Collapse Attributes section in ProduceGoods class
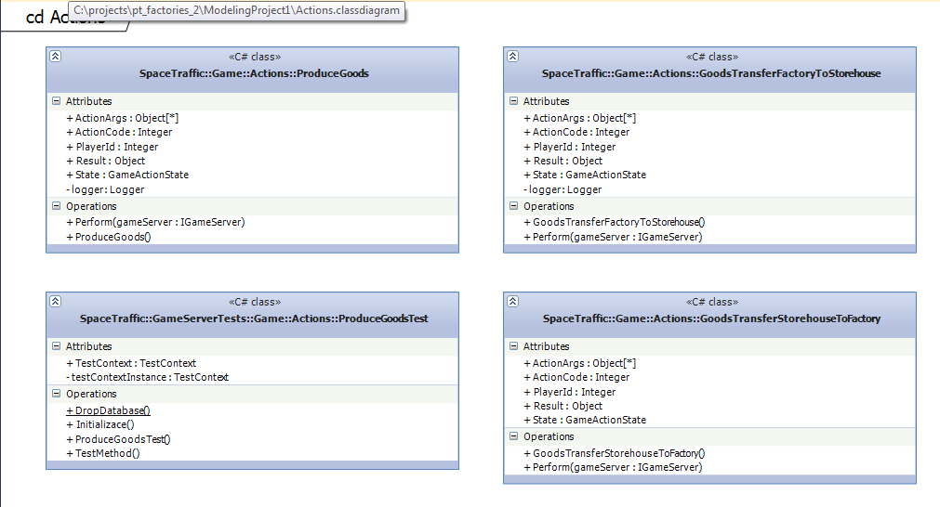This screenshot has height=507, width=940. point(57,101)
